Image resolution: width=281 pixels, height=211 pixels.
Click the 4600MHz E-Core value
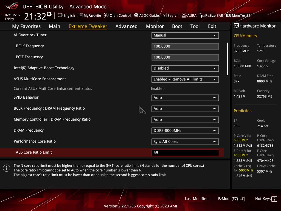241,155
